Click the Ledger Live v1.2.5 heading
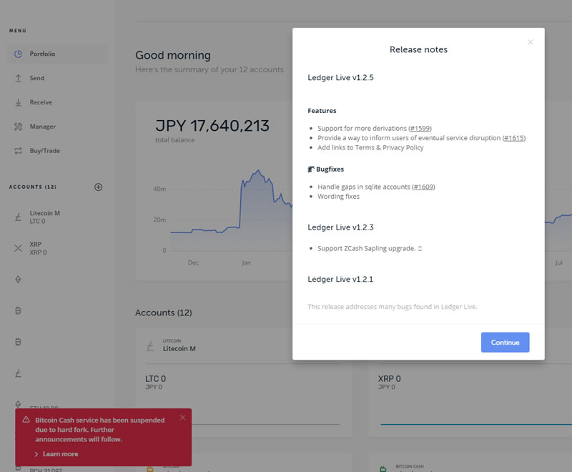The width and height of the screenshot is (572, 472). pos(340,78)
